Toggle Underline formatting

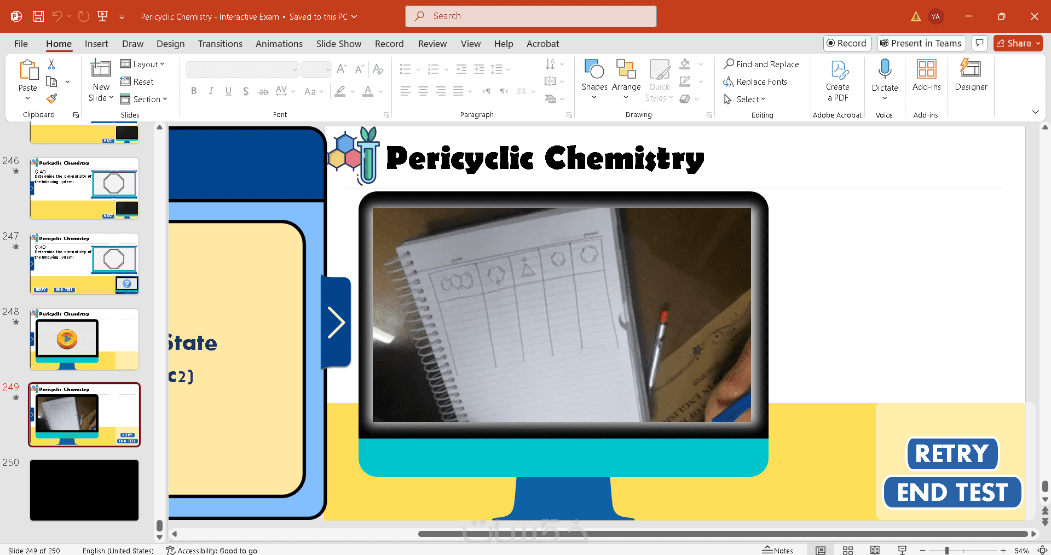228,91
